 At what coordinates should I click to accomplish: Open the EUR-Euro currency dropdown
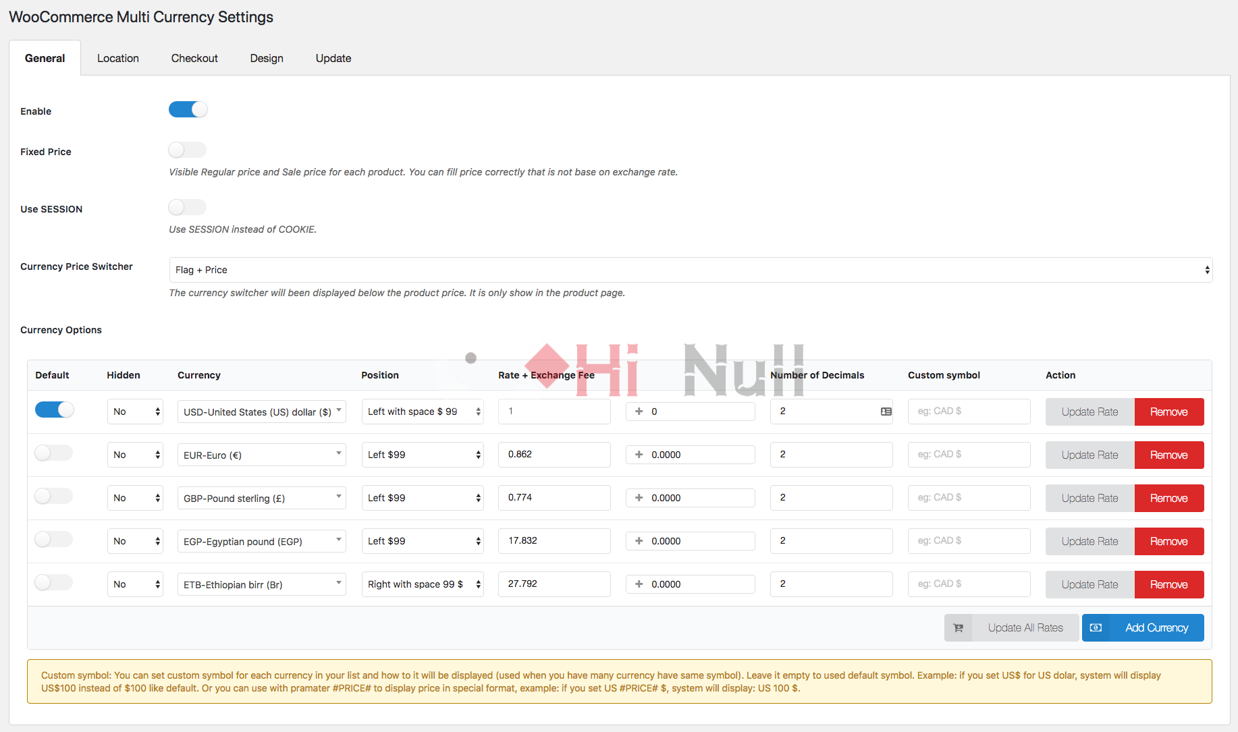pyautogui.click(x=262, y=455)
